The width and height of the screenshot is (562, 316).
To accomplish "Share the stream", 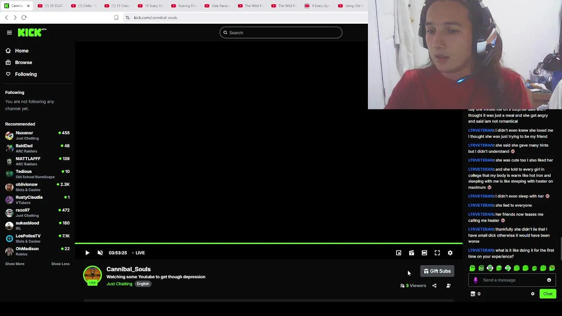I will click(434, 286).
